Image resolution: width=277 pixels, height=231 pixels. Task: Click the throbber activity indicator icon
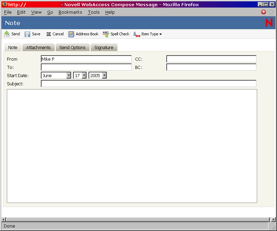click(271, 12)
